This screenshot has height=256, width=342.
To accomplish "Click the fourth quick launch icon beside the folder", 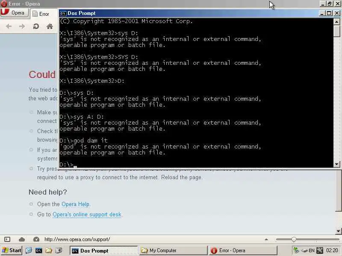I will 59,250.
